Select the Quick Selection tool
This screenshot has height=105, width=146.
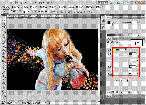tap(4, 31)
